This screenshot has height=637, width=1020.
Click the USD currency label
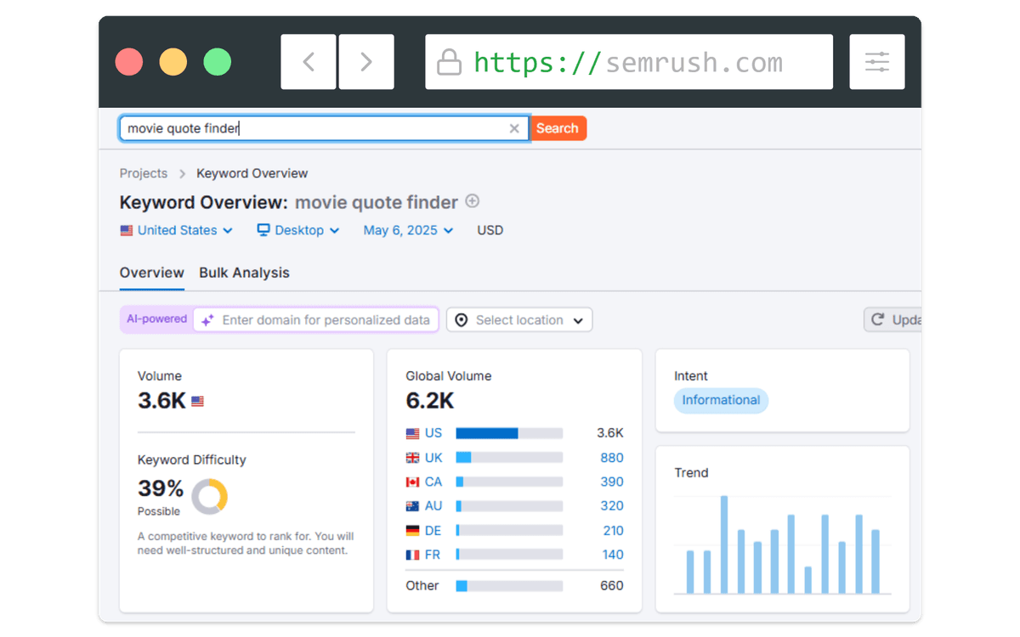pos(490,230)
